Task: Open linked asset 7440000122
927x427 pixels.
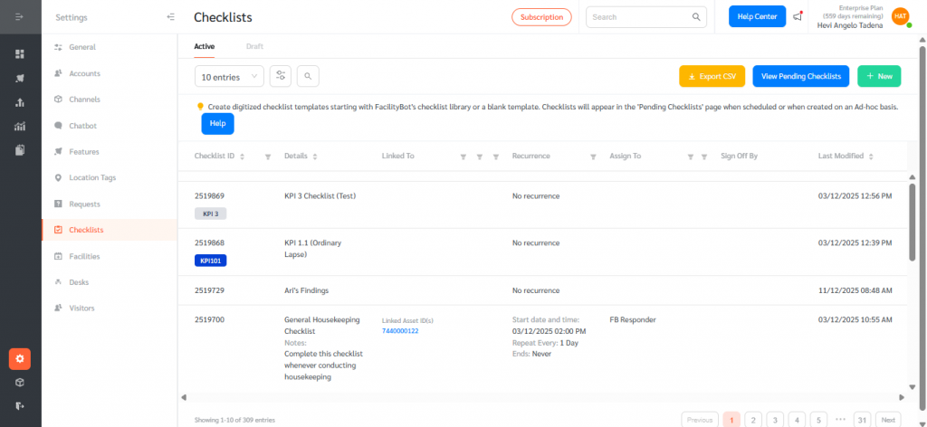Action: pos(401,330)
